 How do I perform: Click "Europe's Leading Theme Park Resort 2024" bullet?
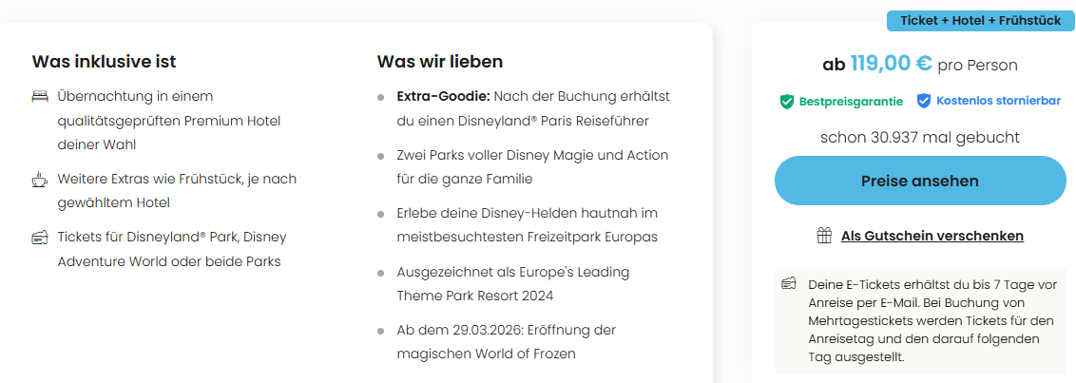pyautogui.click(x=512, y=283)
